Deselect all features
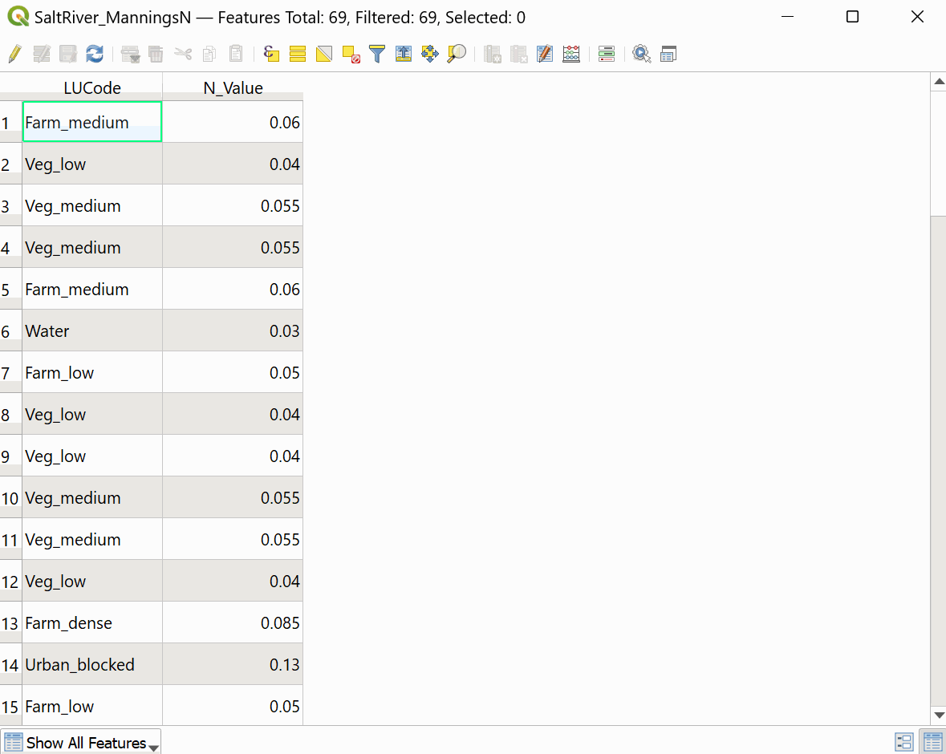 (351, 54)
